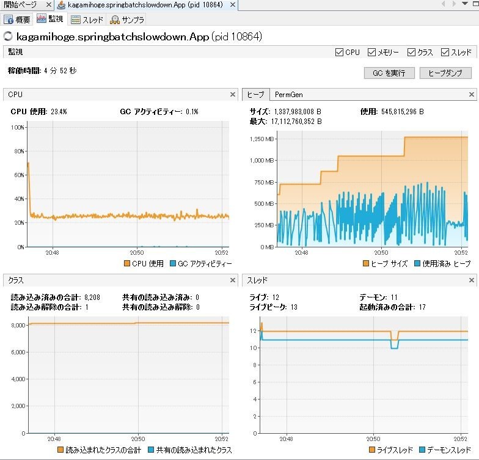This screenshot has height=460, width=479.
Task: Click the 監視 monitor chart icon
Action: pyautogui.click(x=42, y=18)
